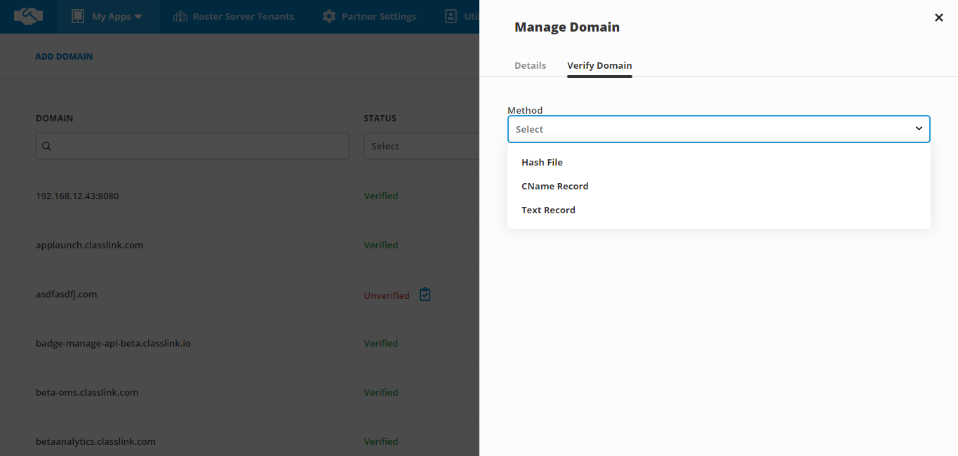The image size is (958, 456).
Task: Open the My Apps menu
Action: point(107,16)
